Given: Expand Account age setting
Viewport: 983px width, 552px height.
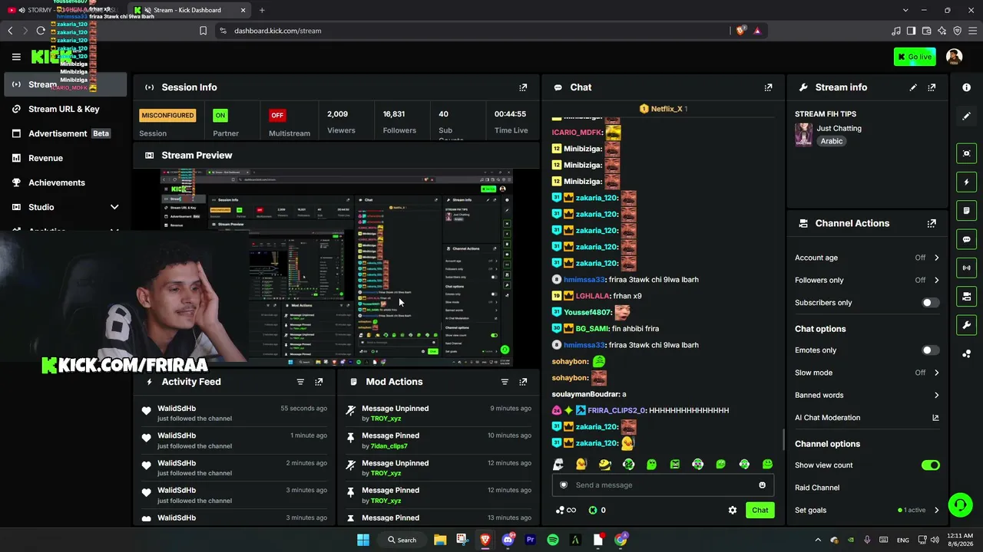Looking at the screenshot, I should pos(936,258).
